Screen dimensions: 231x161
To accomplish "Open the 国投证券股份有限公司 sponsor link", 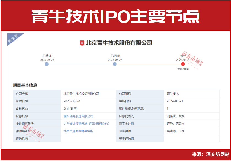I will (78, 116).
